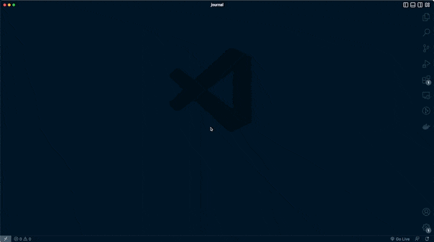Open the Source Control view
The image size is (434, 242).
[x=426, y=48]
